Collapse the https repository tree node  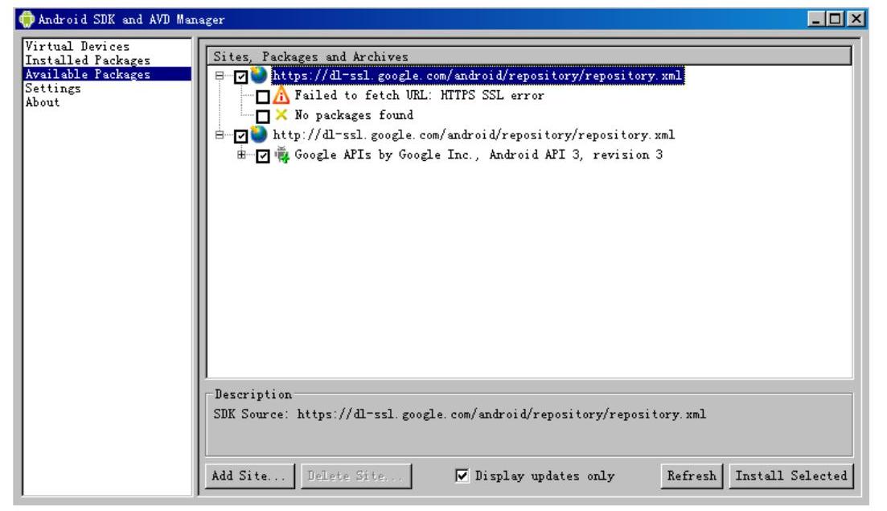[220, 76]
